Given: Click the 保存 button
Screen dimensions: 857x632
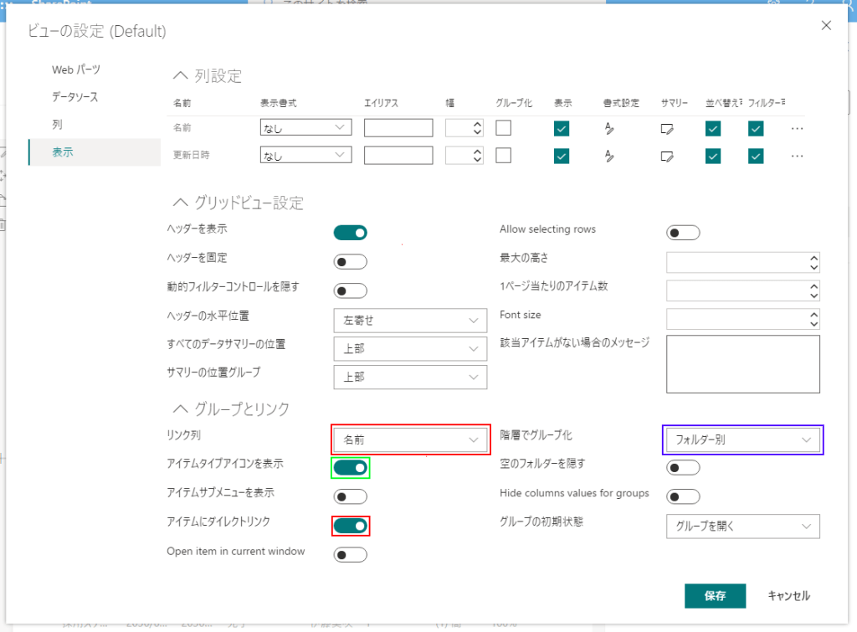Looking at the screenshot, I should tap(715, 596).
